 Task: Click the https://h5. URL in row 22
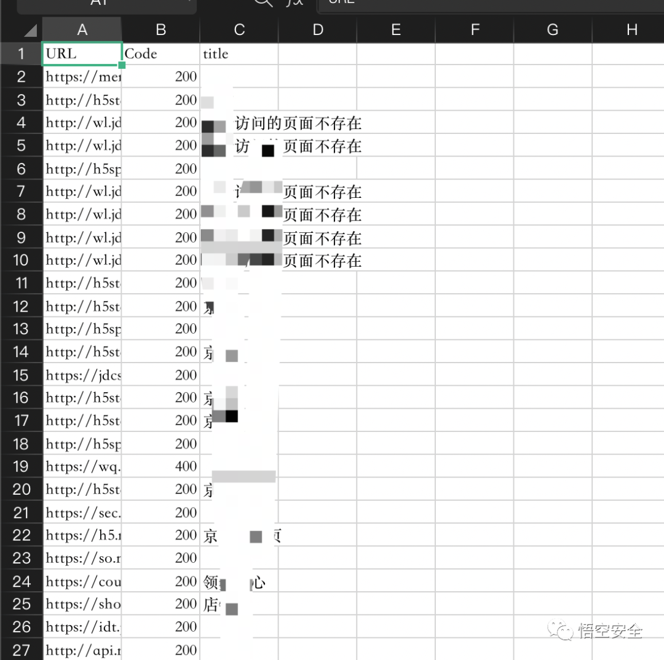82,535
